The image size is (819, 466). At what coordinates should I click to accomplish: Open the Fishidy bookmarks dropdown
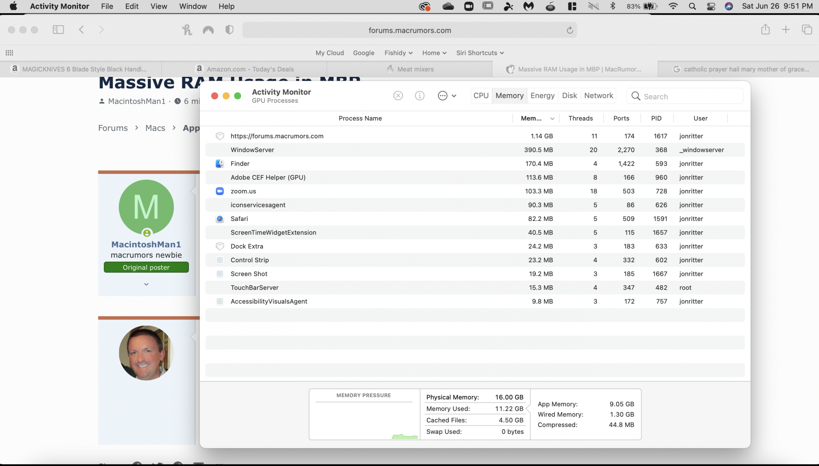point(398,53)
